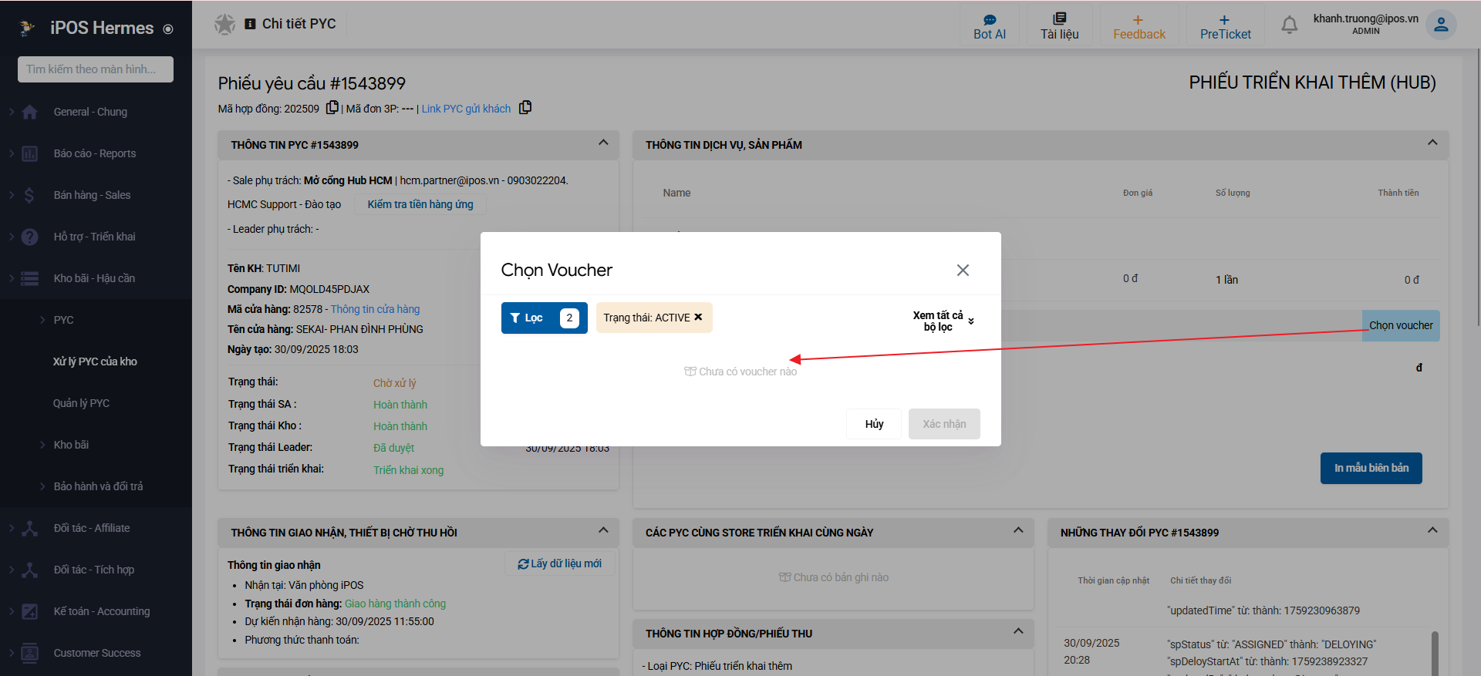The image size is (1481, 676).
Task: Click the Hỗ trợ - Triển khai help icon
Action: [x=30, y=237]
